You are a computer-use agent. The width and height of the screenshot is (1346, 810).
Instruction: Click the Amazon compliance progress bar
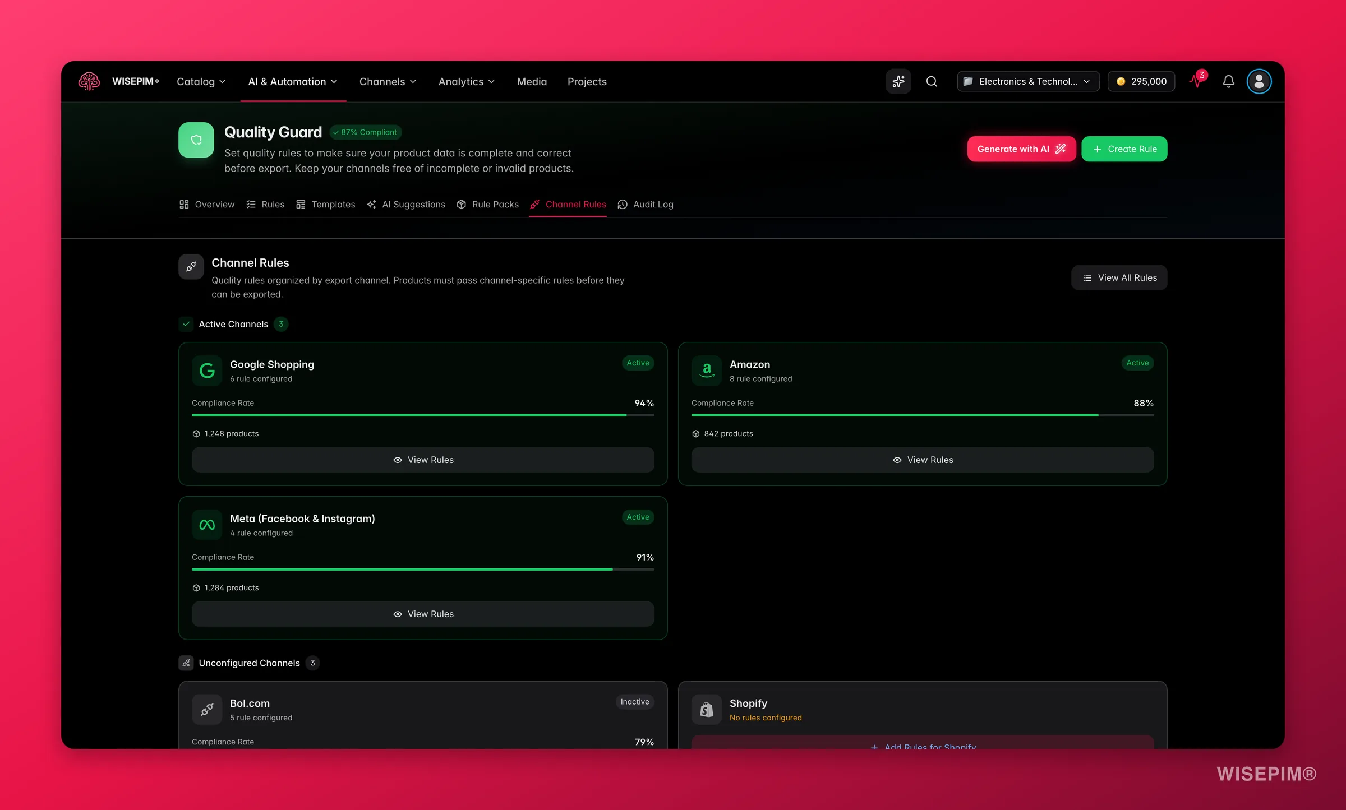point(923,415)
